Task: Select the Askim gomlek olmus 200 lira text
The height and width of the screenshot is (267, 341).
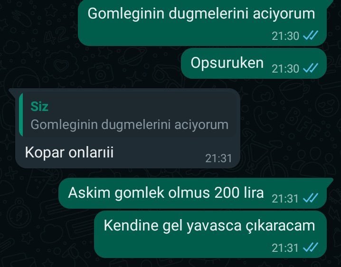Action: pyautogui.click(x=166, y=193)
